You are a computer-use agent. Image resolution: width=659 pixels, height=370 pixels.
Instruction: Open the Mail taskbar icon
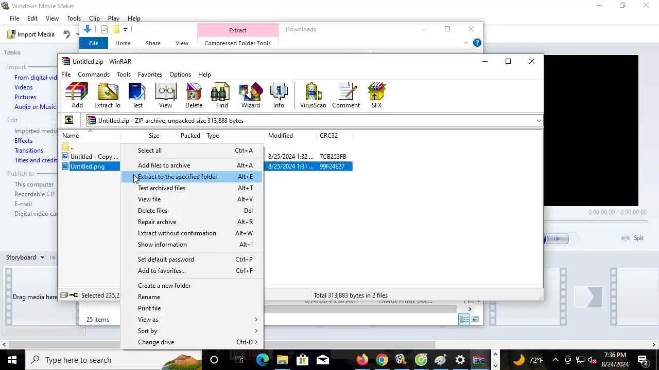323,360
